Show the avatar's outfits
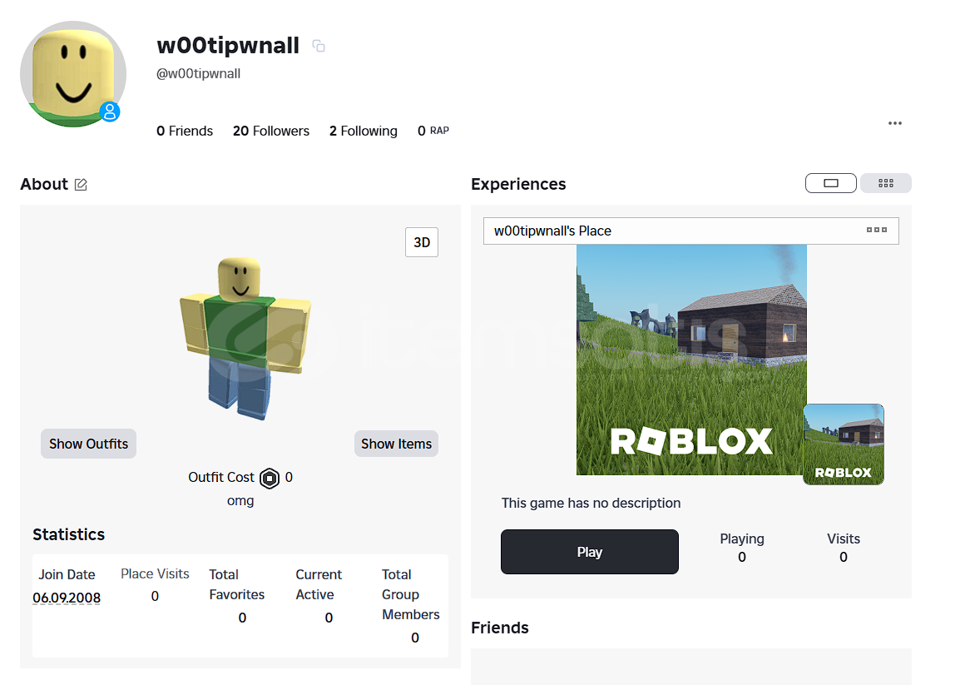The width and height of the screenshot is (975, 685). click(x=88, y=444)
